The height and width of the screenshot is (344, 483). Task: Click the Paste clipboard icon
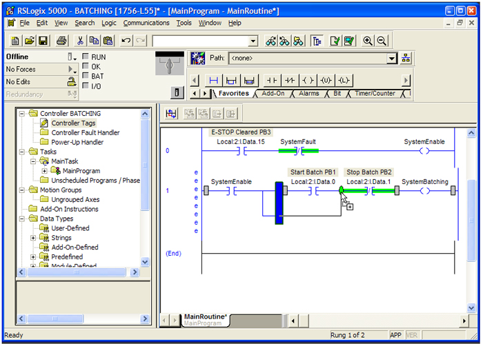pos(108,41)
